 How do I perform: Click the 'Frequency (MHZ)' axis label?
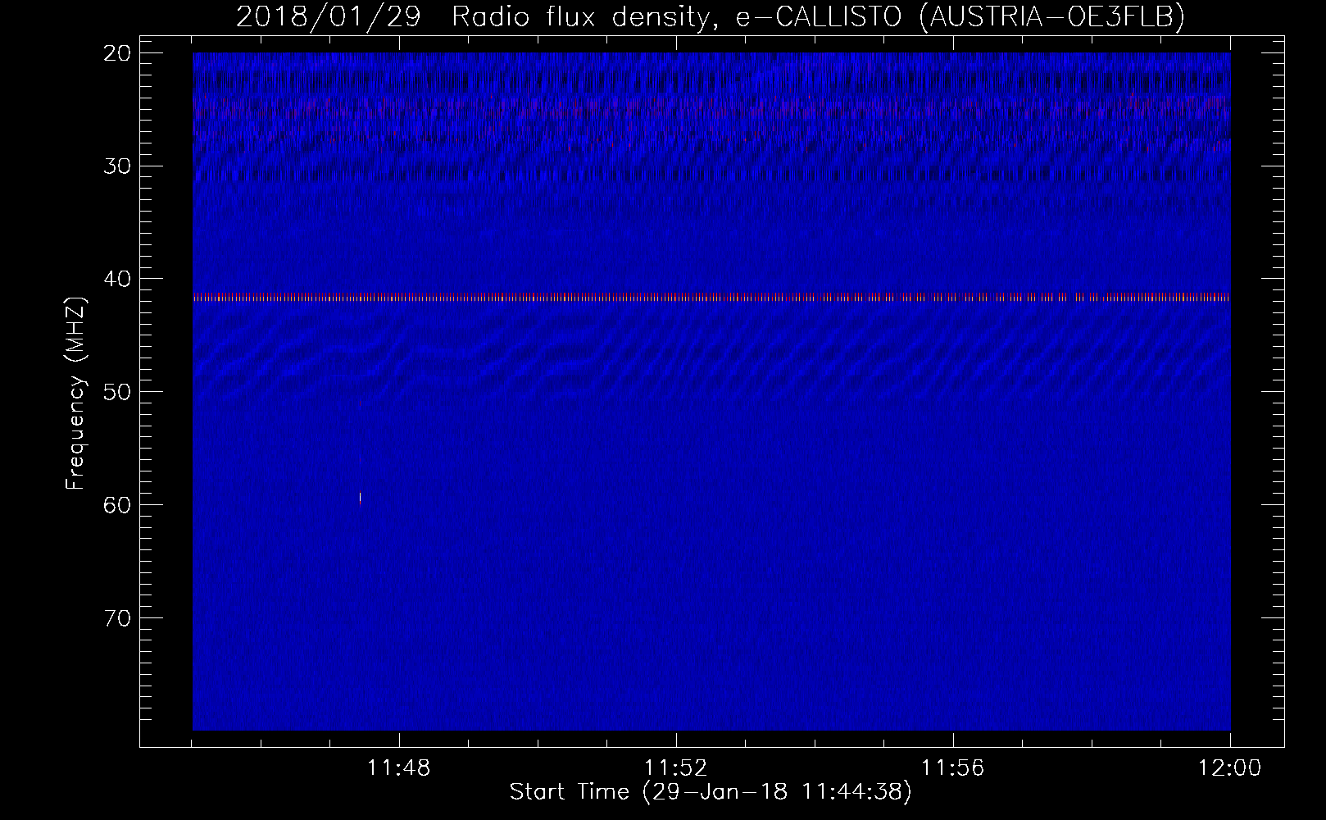point(75,394)
